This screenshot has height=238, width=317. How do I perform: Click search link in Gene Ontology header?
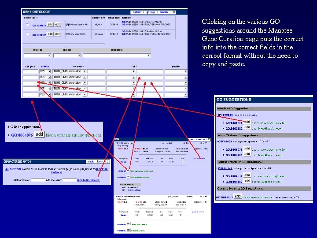(163, 12)
